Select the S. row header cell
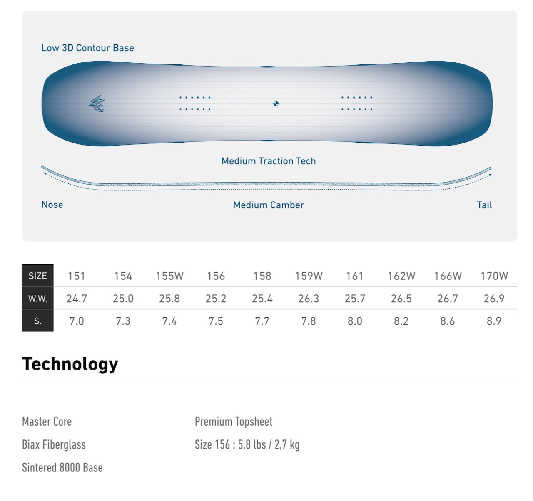This screenshot has height=501, width=533. click(37, 321)
